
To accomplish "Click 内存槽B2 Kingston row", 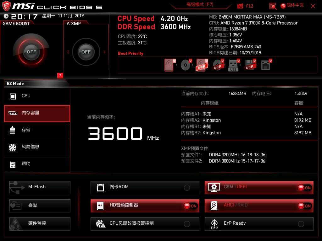I will click(246, 133).
